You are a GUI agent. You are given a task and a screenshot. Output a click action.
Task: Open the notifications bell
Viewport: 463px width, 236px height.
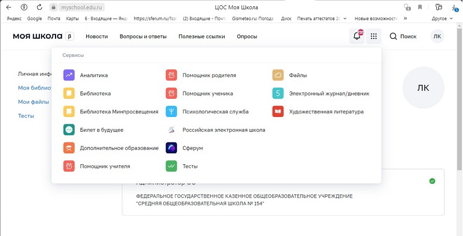point(357,36)
